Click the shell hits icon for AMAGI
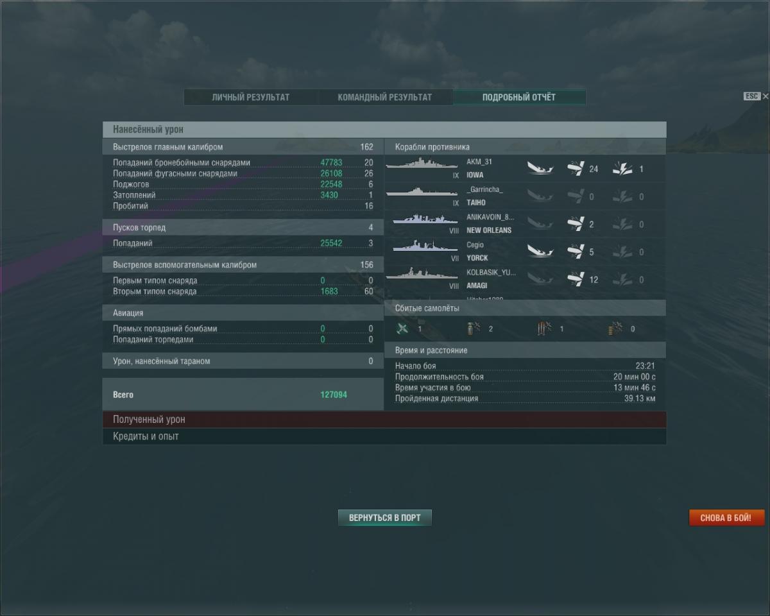This screenshot has height=616, width=770. pyautogui.click(x=575, y=279)
